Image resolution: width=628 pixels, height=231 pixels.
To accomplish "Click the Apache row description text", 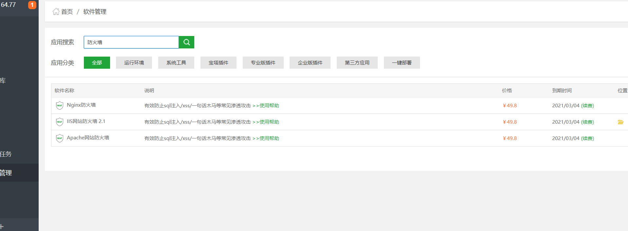I will tap(198, 138).
